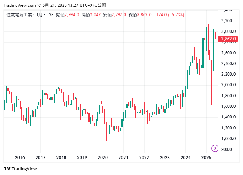This screenshot has height=175, width=243.
Task: Click the 2025 label on the time axis
Action: [x=206, y=158]
